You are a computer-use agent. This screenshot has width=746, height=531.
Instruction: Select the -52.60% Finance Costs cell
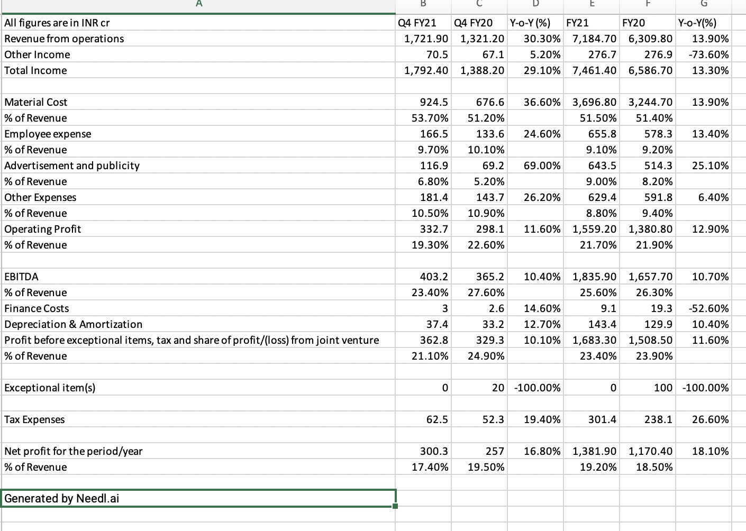coord(704,308)
